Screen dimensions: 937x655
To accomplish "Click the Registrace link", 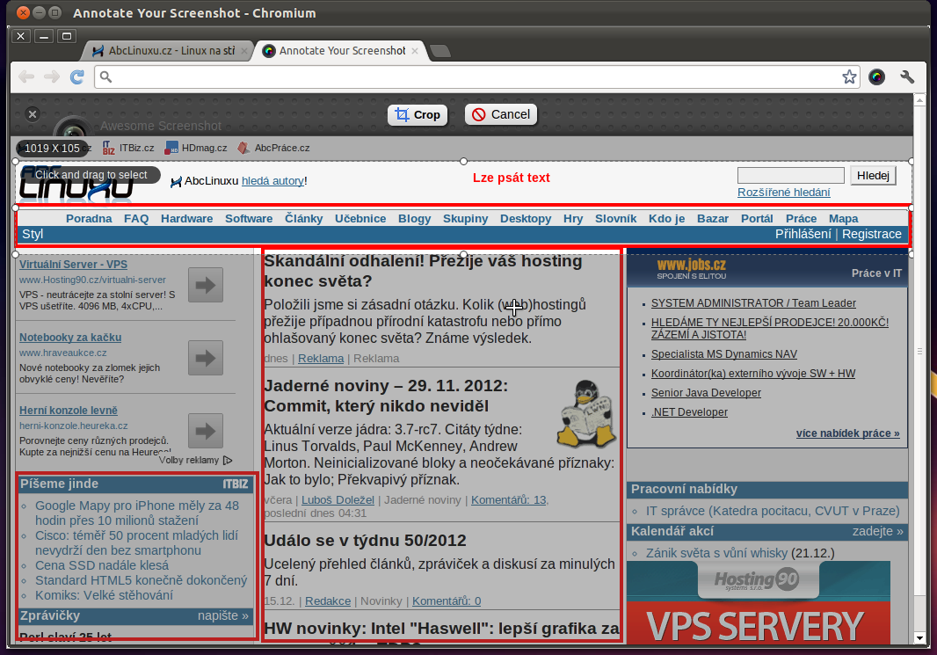I will 872,234.
